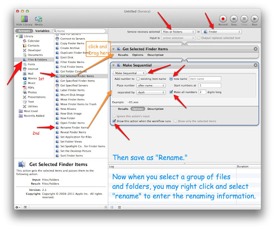Open the Media browser icon
This screenshot has height=229, width=275.
(x=38, y=19)
